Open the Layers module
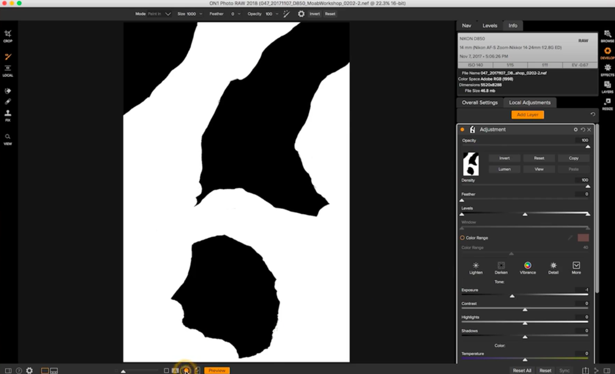This screenshot has width=615, height=374. tap(607, 86)
